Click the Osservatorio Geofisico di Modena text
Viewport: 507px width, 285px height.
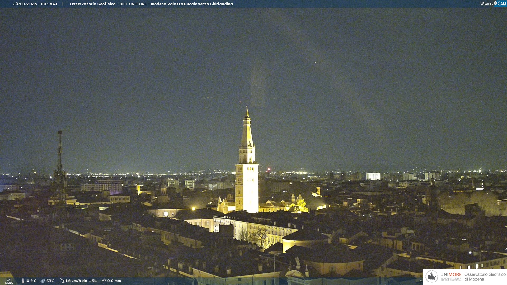point(485,277)
